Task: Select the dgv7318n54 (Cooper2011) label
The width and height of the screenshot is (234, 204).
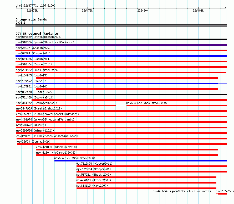Action: tap(34, 64)
